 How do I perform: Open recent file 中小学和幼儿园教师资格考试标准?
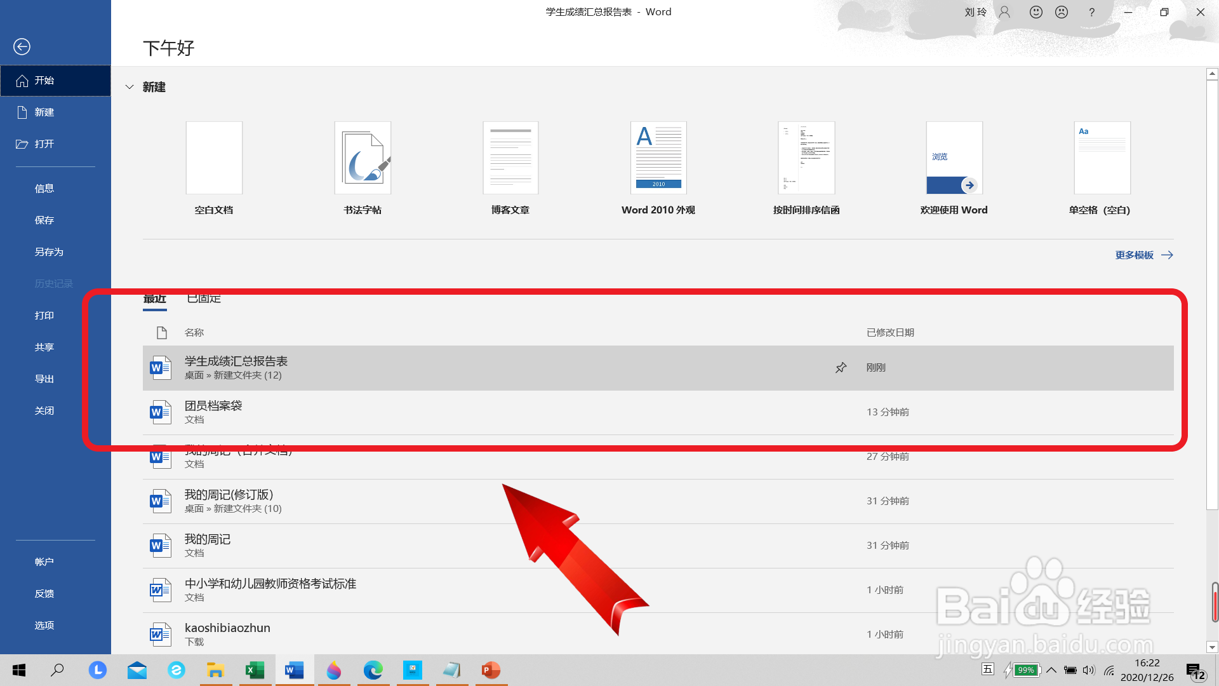tap(658, 590)
